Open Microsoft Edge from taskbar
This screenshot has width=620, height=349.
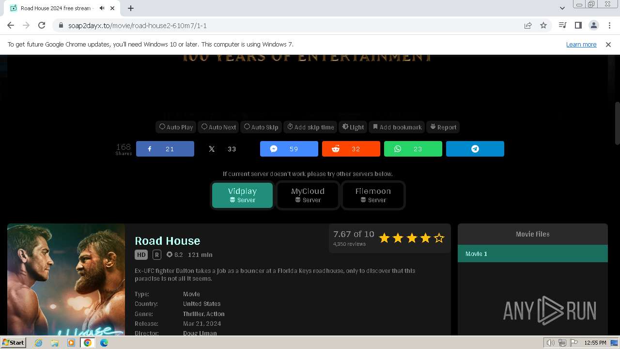coord(104,343)
